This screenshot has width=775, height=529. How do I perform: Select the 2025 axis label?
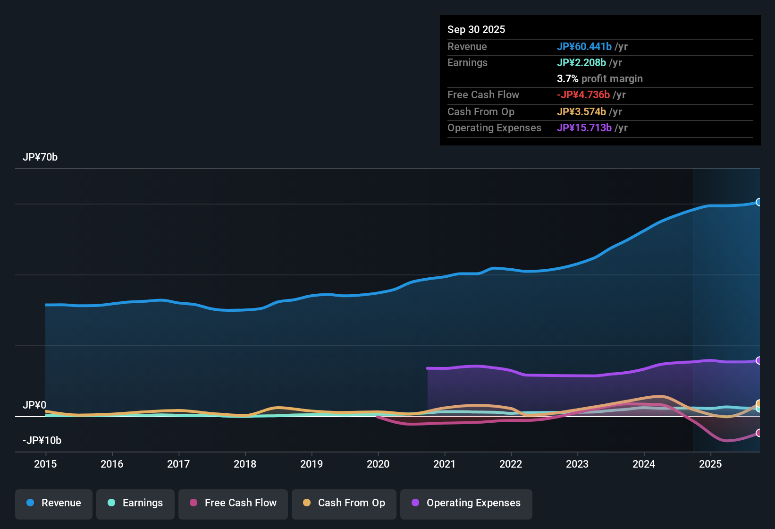point(711,464)
